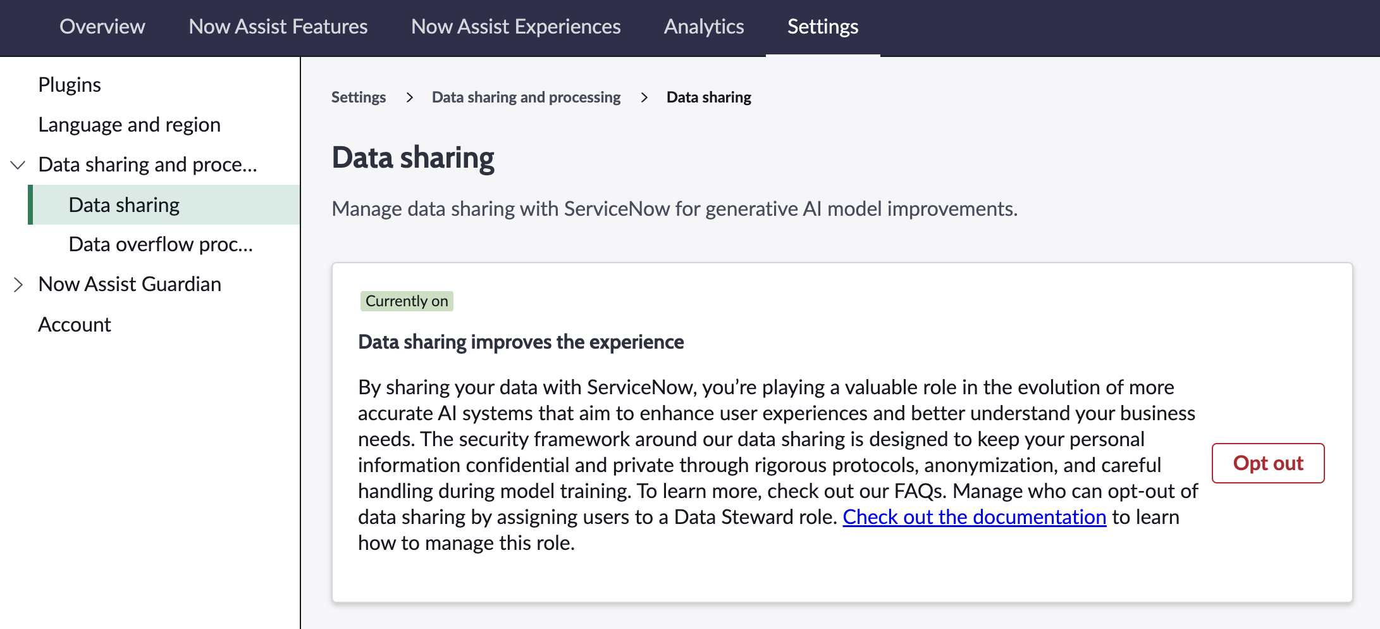1380x629 pixels.
Task: Open Account settings in sidebar
Action: [x=75, y=325]
